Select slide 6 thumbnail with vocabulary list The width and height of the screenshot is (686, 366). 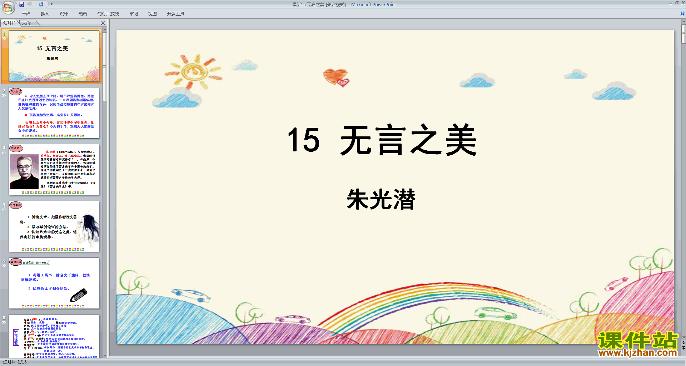tap(54, 336)
